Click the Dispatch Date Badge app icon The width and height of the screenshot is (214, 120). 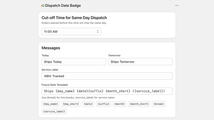(43, 5)
